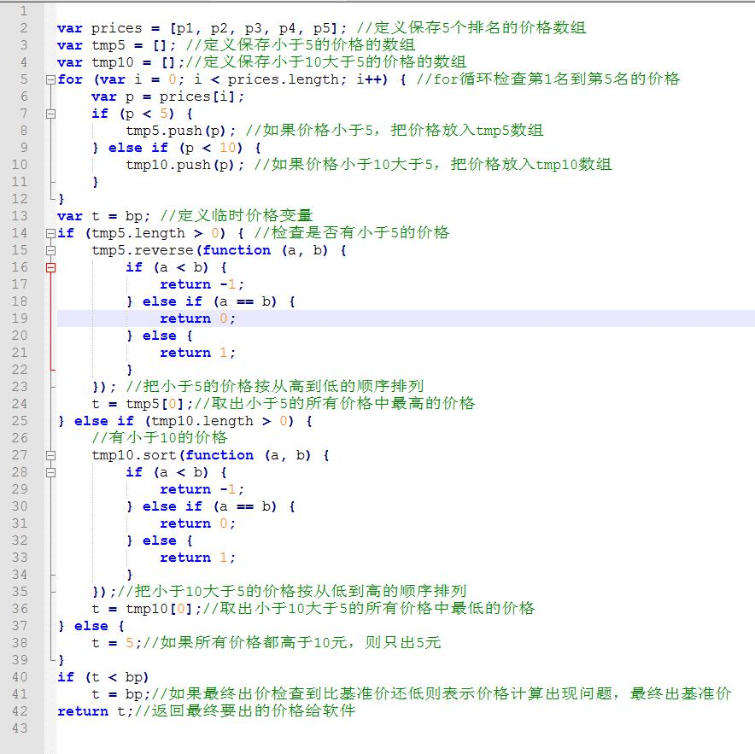Click 'return t' on line 42

91,711
